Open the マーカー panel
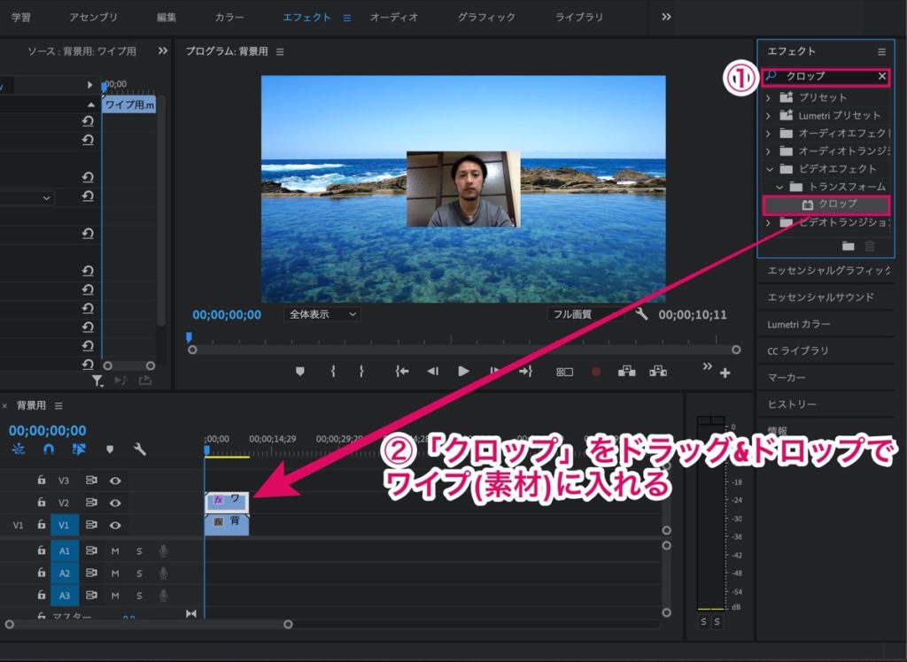Viewport: 907px width, 662px height. pyautogui.click(x=787, y=378)
